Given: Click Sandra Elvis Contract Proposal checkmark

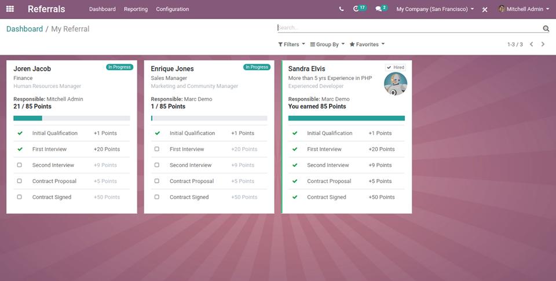Looking at the screenshot, I should point(295,181).
